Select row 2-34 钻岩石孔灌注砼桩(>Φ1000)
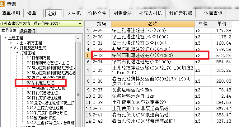 [158, 62]
